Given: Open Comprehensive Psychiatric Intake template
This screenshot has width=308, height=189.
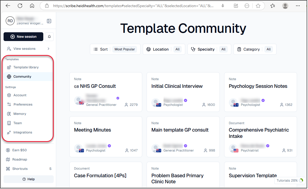Looking at the screenshot, I should 261,137.
